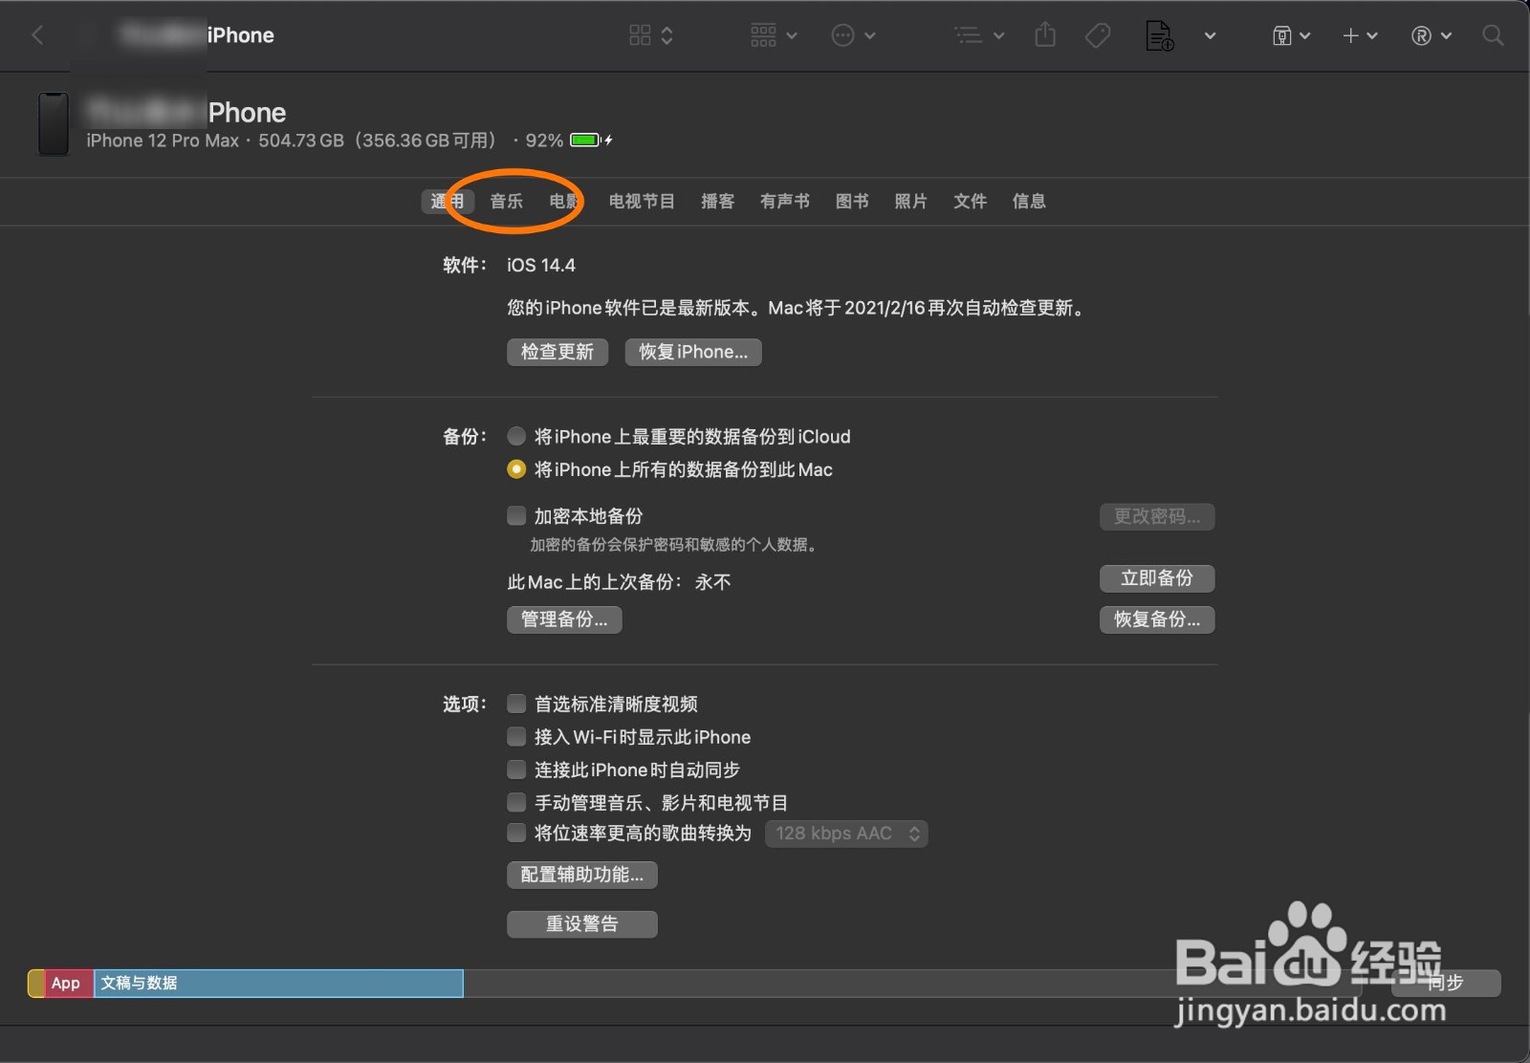The image size is (1530, 1063).
Task: Click the Share icon in the toolbar
Action: coord(1044,34)
